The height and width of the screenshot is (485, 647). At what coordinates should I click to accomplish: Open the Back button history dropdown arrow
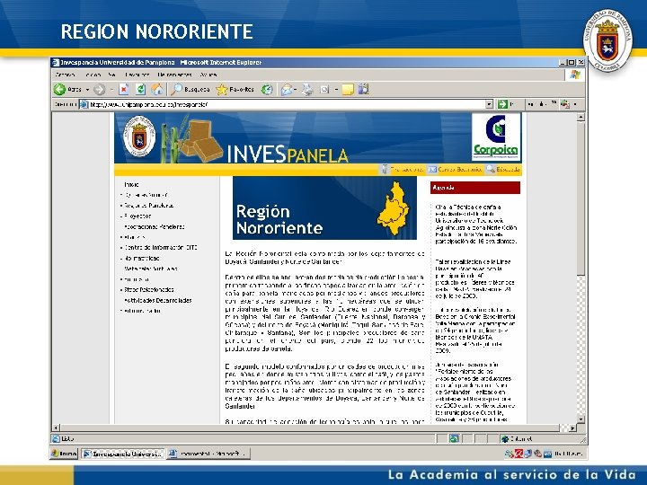point(87,89)
